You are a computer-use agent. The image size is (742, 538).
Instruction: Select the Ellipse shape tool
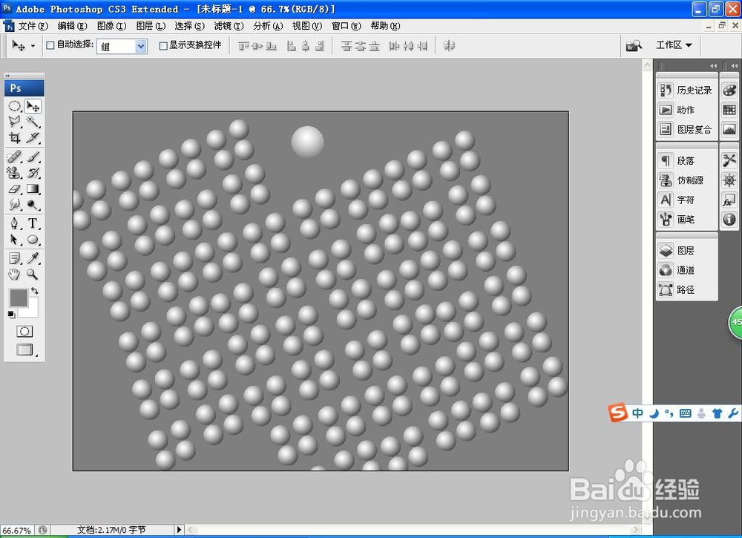click(x=33, y=240)
